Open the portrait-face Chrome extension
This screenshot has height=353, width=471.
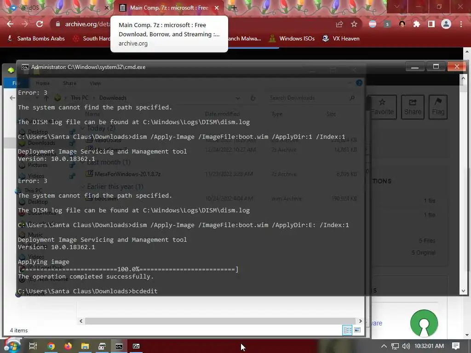click(402, 24)
